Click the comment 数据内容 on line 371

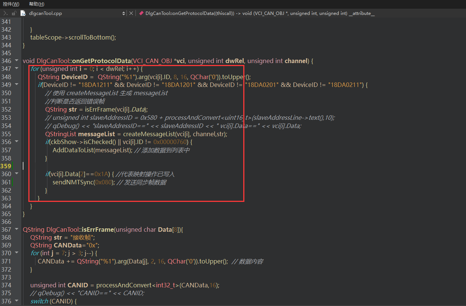pyautogui.click(x=247, y=261)
